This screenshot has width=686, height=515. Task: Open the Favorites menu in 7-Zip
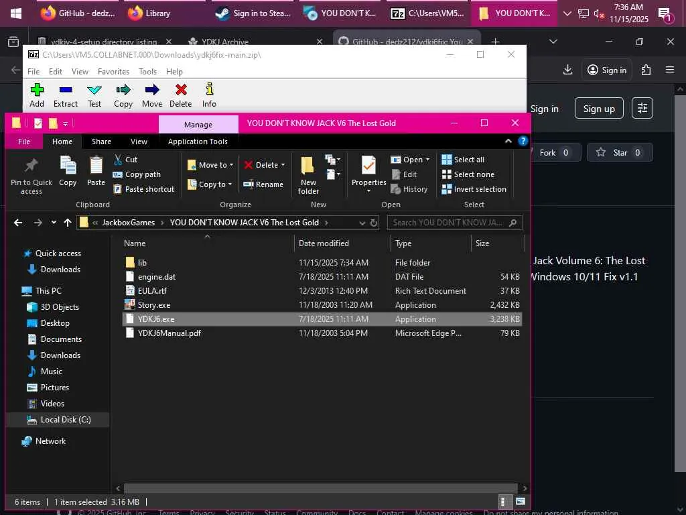pyautogui.click(x=113, y=71)
